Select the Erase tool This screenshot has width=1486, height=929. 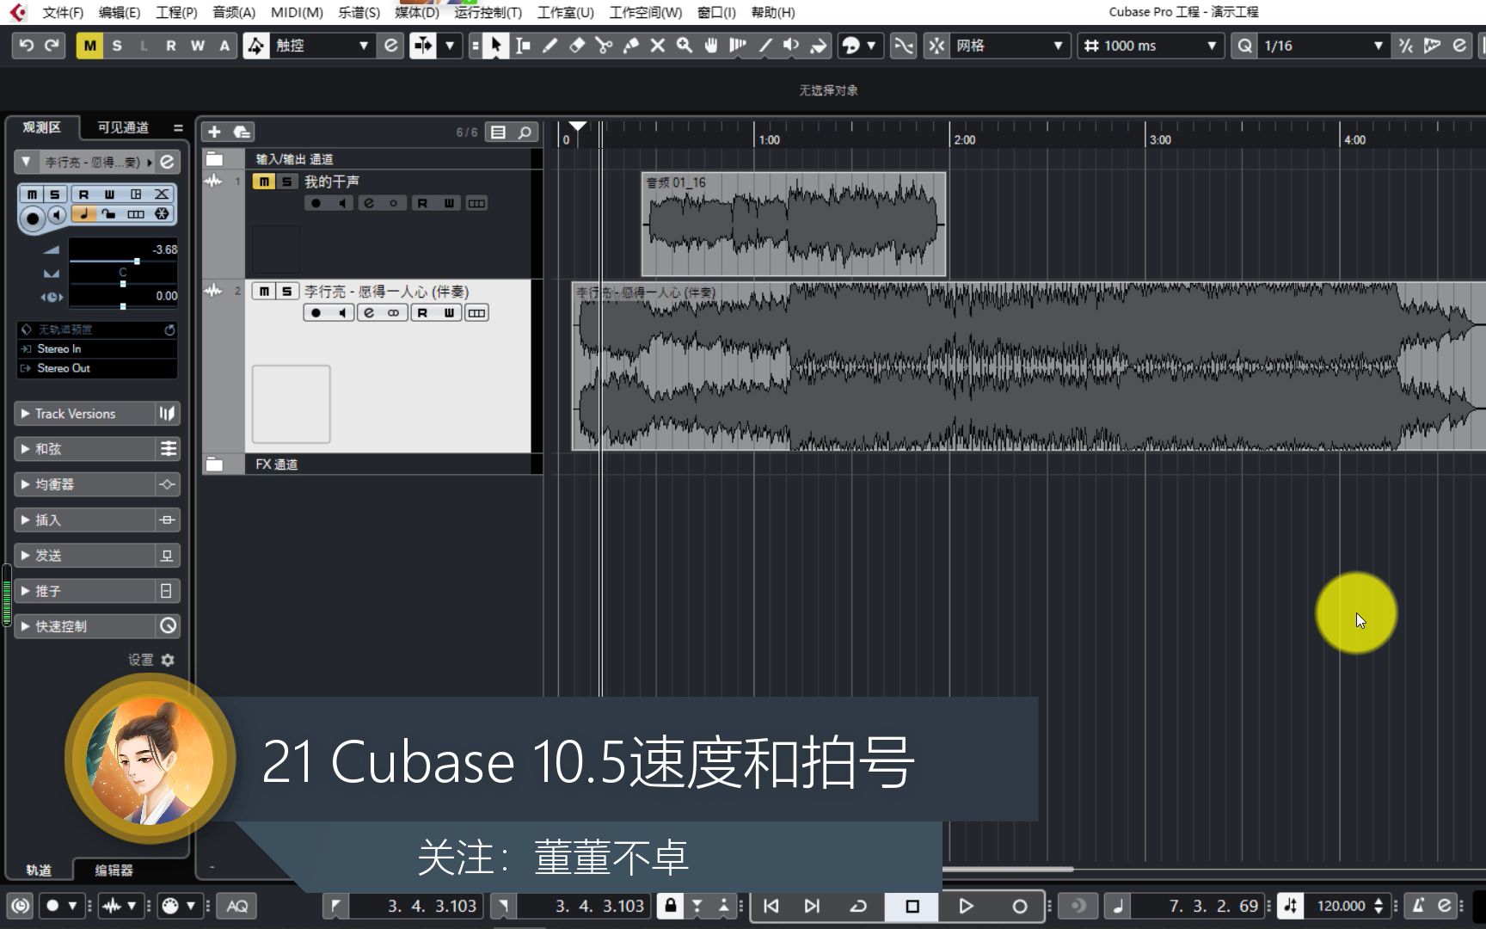577,46
